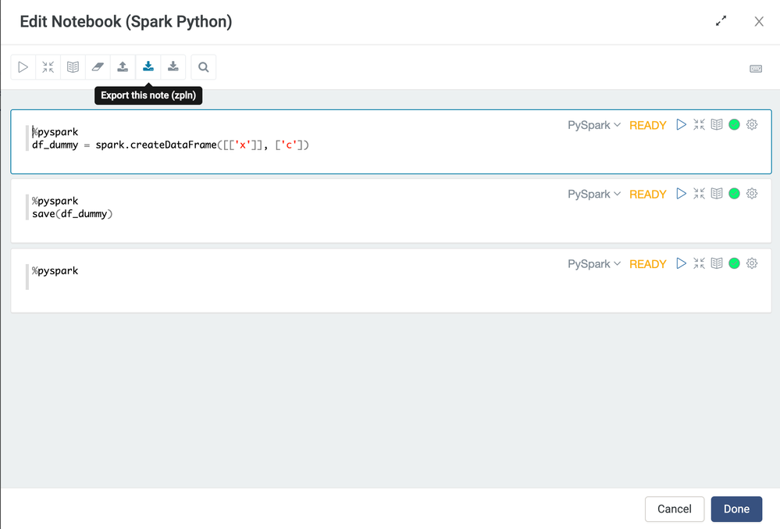Toggle green enabled circle on third paragraph
The height and width of the screenshot is (529, 780).
734,263
